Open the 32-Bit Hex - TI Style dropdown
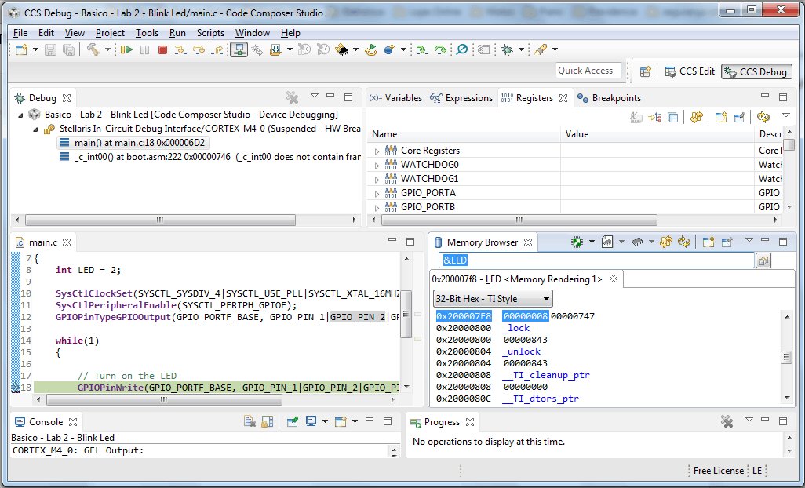This screenshot has width=805, height=488. click(493, 299)
